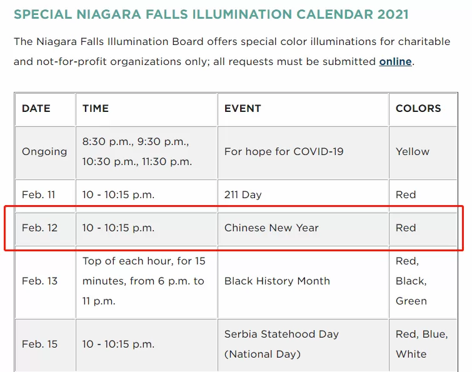This screenshot has width=472, height=372.
Task: Select the COLORS column header
Action: [x=423, y=109]
